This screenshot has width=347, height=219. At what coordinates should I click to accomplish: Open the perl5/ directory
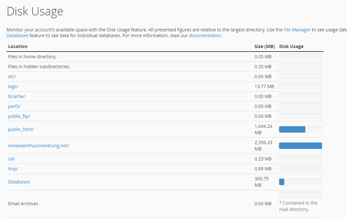click(14, 106)
